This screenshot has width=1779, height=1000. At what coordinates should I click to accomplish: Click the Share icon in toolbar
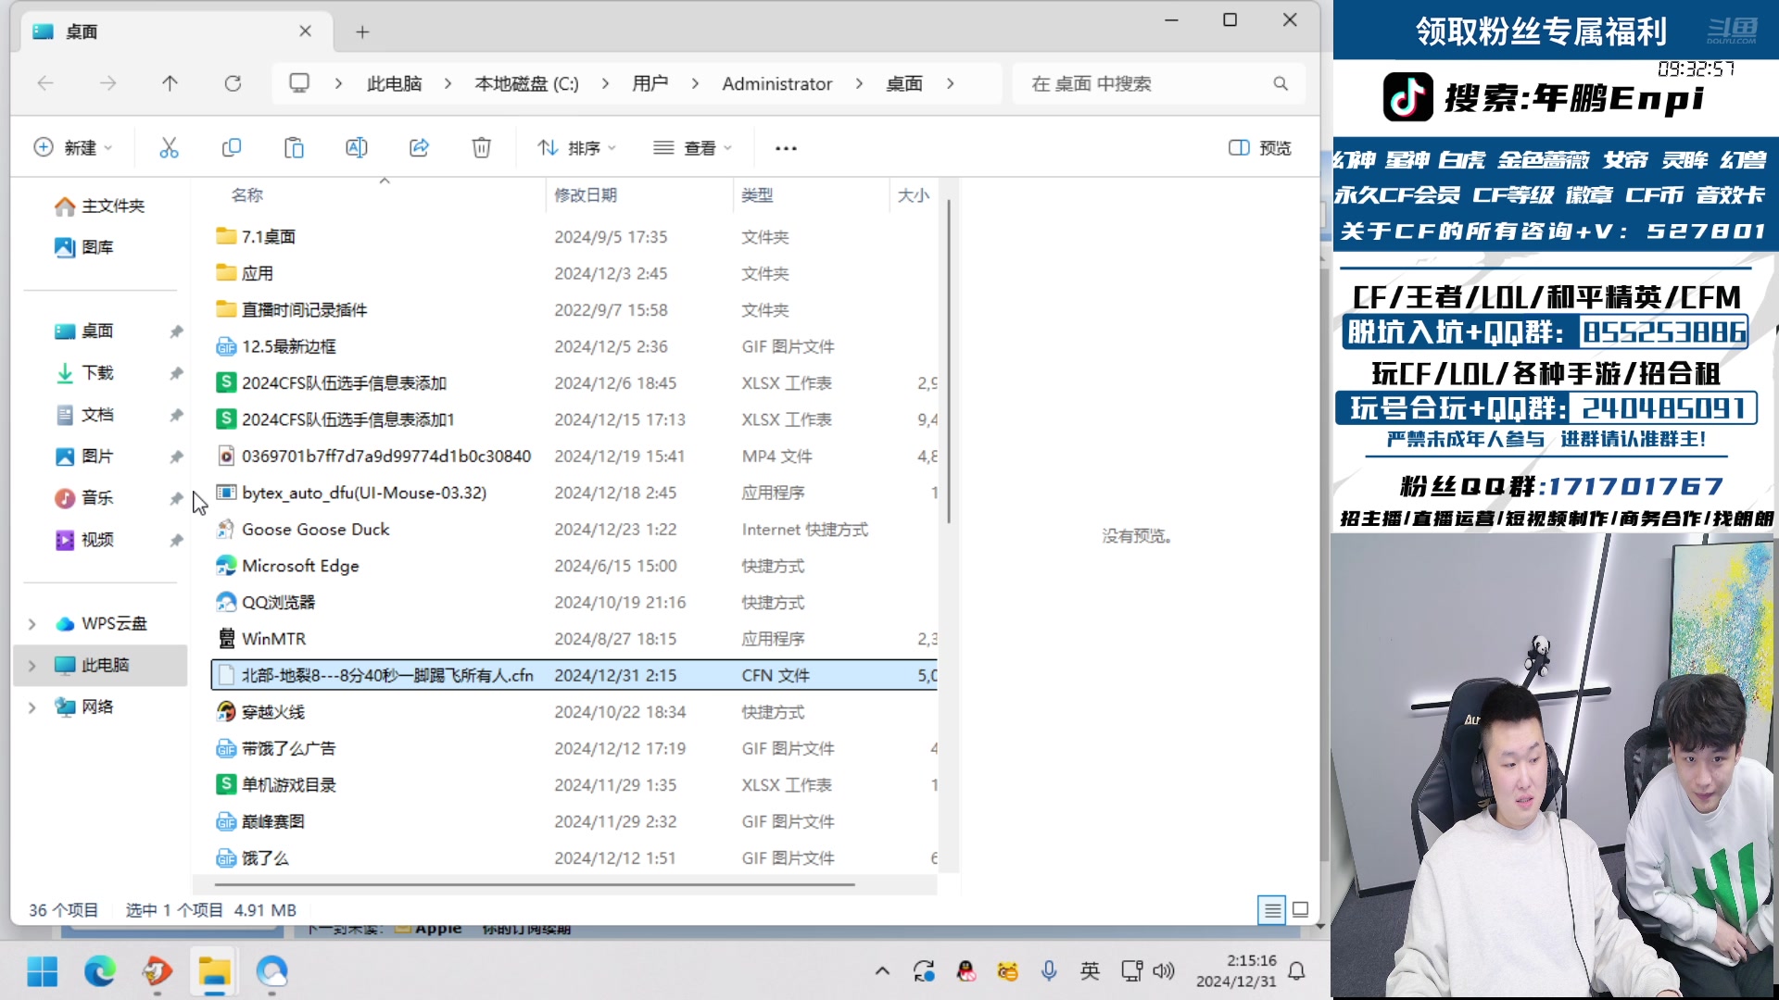[419, 148]
